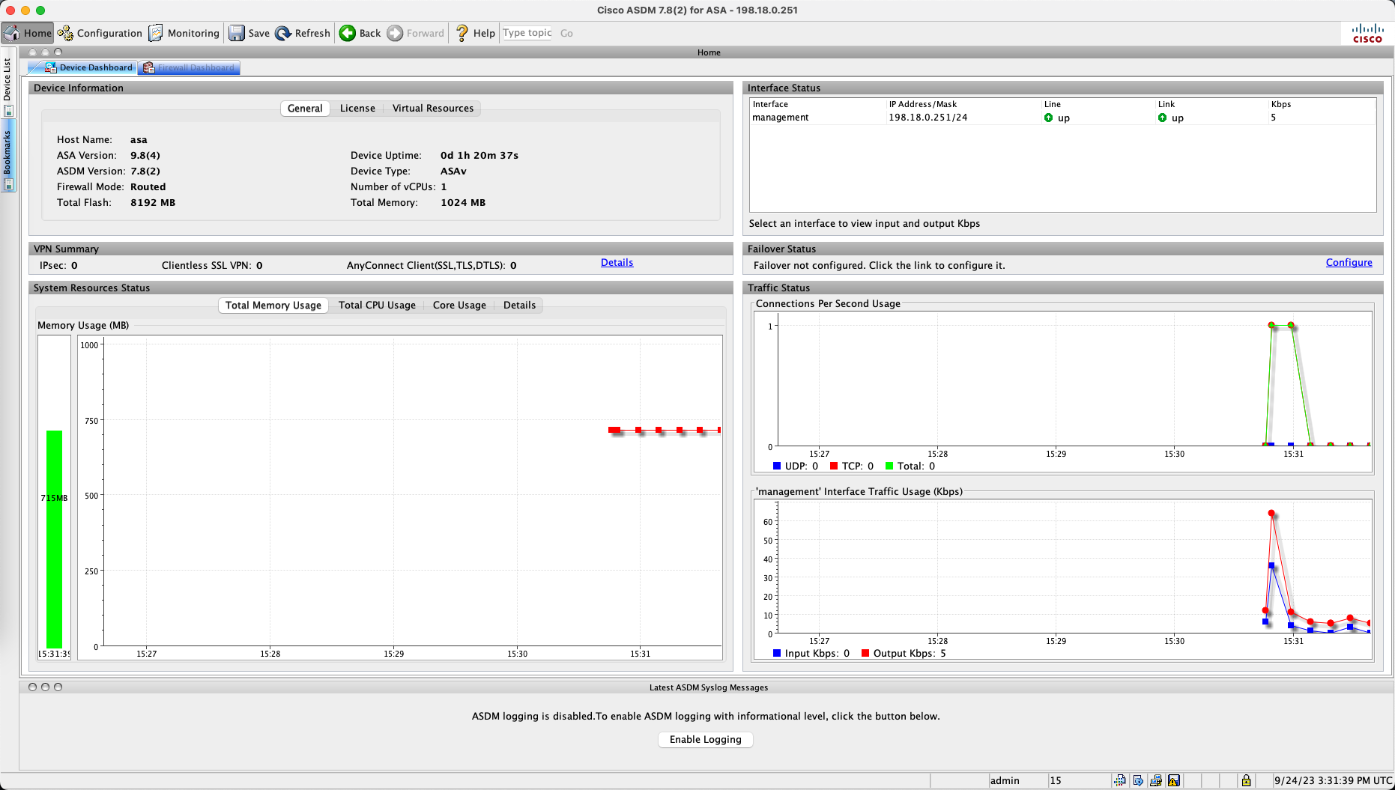Select the License tab in Device Information

pos(357,109)
